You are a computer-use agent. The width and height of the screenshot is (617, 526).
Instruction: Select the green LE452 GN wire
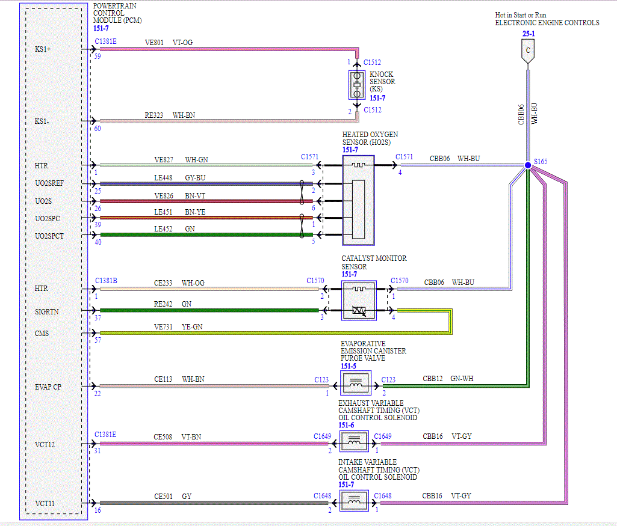[x=206, y=235]
